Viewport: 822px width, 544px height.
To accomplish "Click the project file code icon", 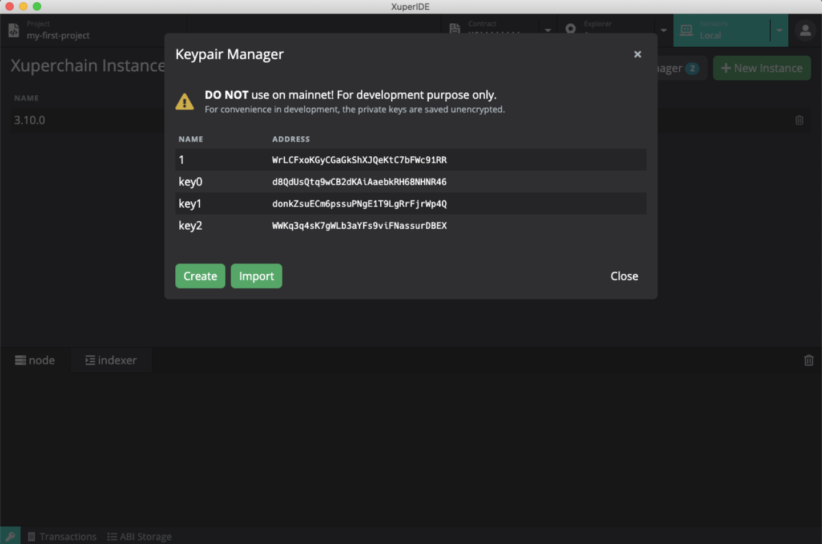I will [x=14, y=30].
